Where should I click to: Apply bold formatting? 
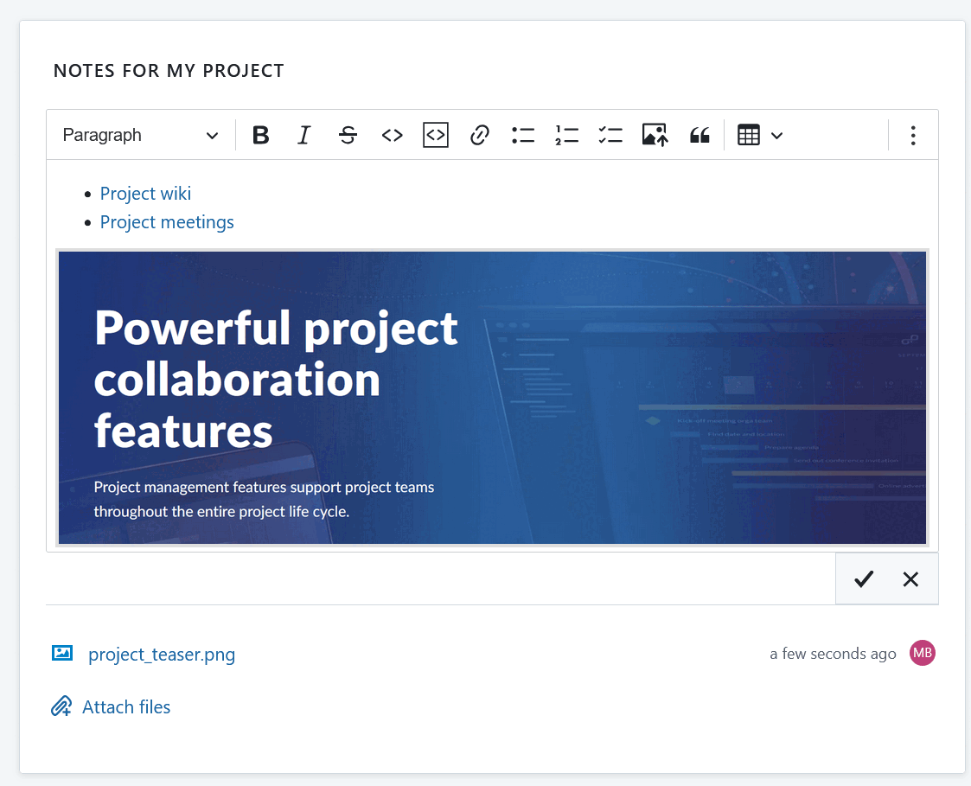click(x=260, y=135)
